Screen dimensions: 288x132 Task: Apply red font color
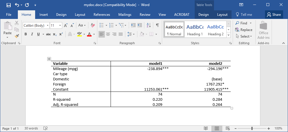tap(89, 34)
